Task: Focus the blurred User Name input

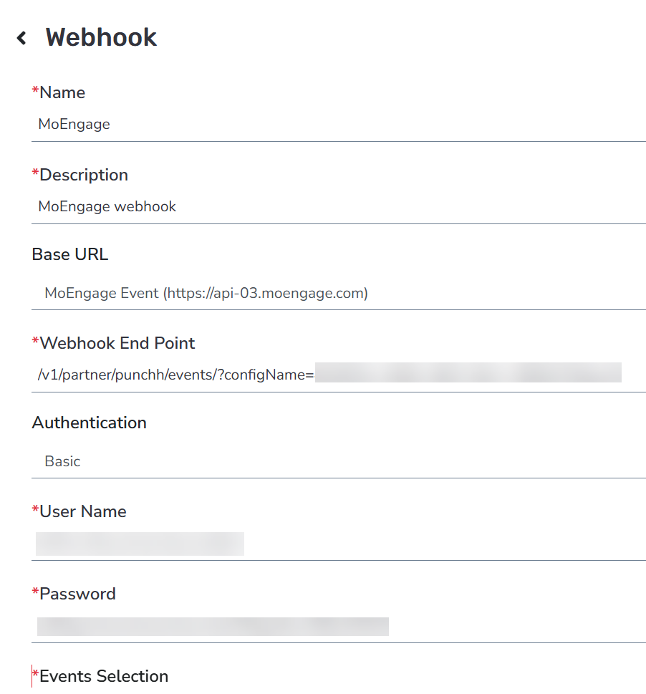Action: tap(140, 544)
